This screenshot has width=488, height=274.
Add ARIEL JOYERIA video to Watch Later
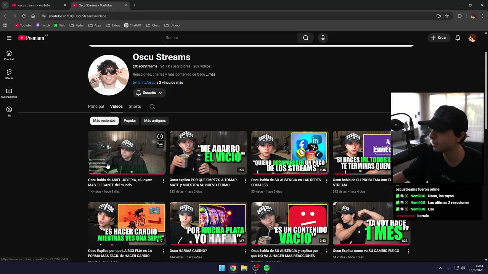pyautogui.click(x=160, y=137)
